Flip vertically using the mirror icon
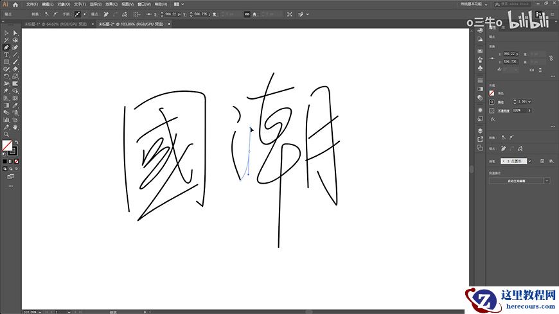Viewport: 559px width, 314px height. tap(540, 70)
